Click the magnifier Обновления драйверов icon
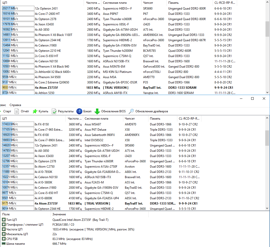 pos(131,111)
